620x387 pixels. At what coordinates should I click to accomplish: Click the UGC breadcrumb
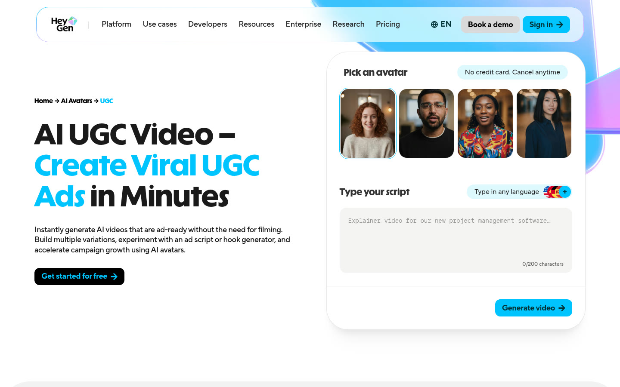click(106, 101)
